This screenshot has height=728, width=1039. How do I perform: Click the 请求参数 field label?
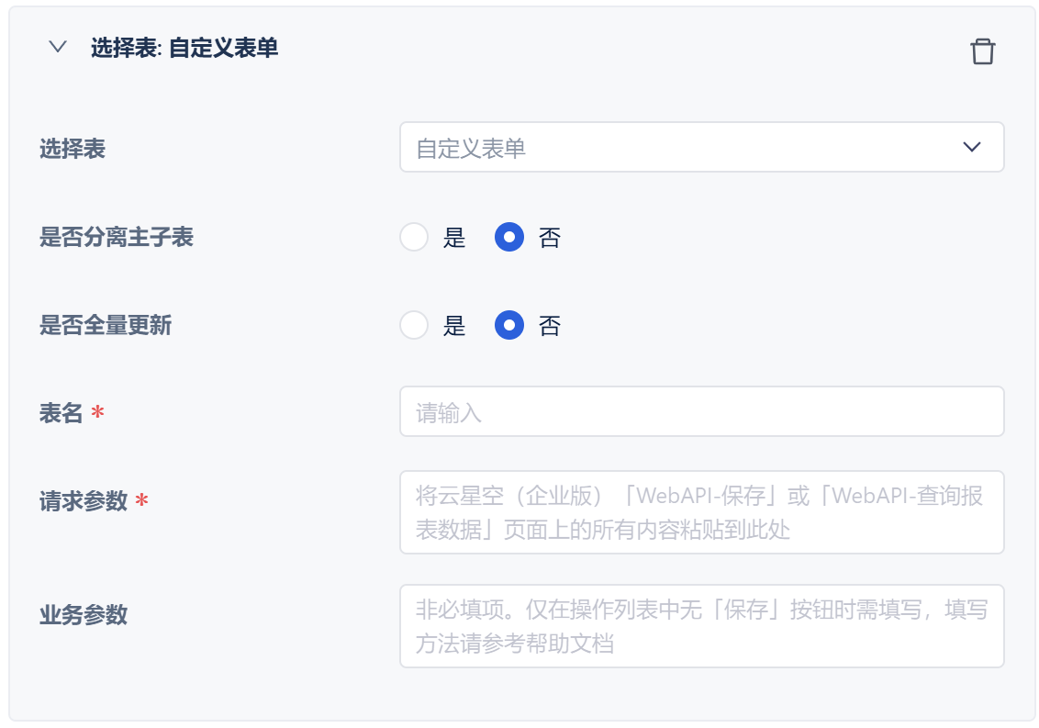point(84,502)
